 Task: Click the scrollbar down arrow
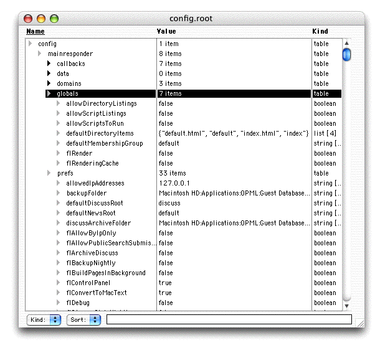tap(346, 306)
